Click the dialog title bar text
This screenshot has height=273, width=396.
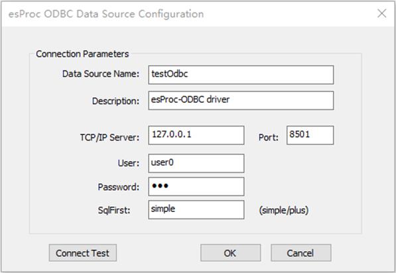click(x=106, y=14)
